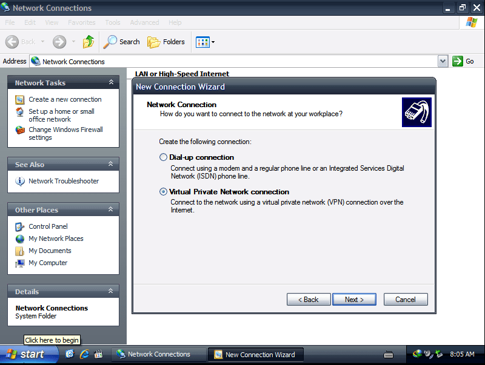Go up one folder level icon
Screen dimensions: 485x365
[x=89, y=42]
